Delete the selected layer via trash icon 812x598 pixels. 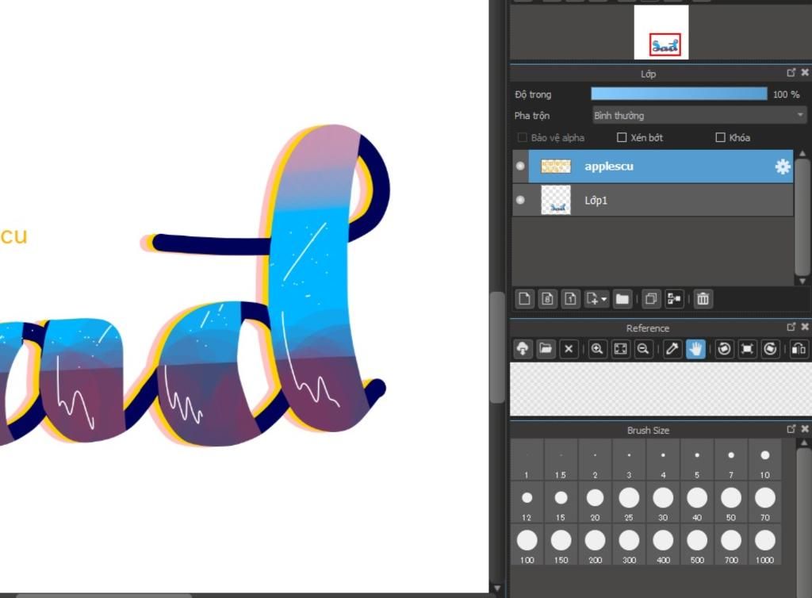click(x=703, y=299)
